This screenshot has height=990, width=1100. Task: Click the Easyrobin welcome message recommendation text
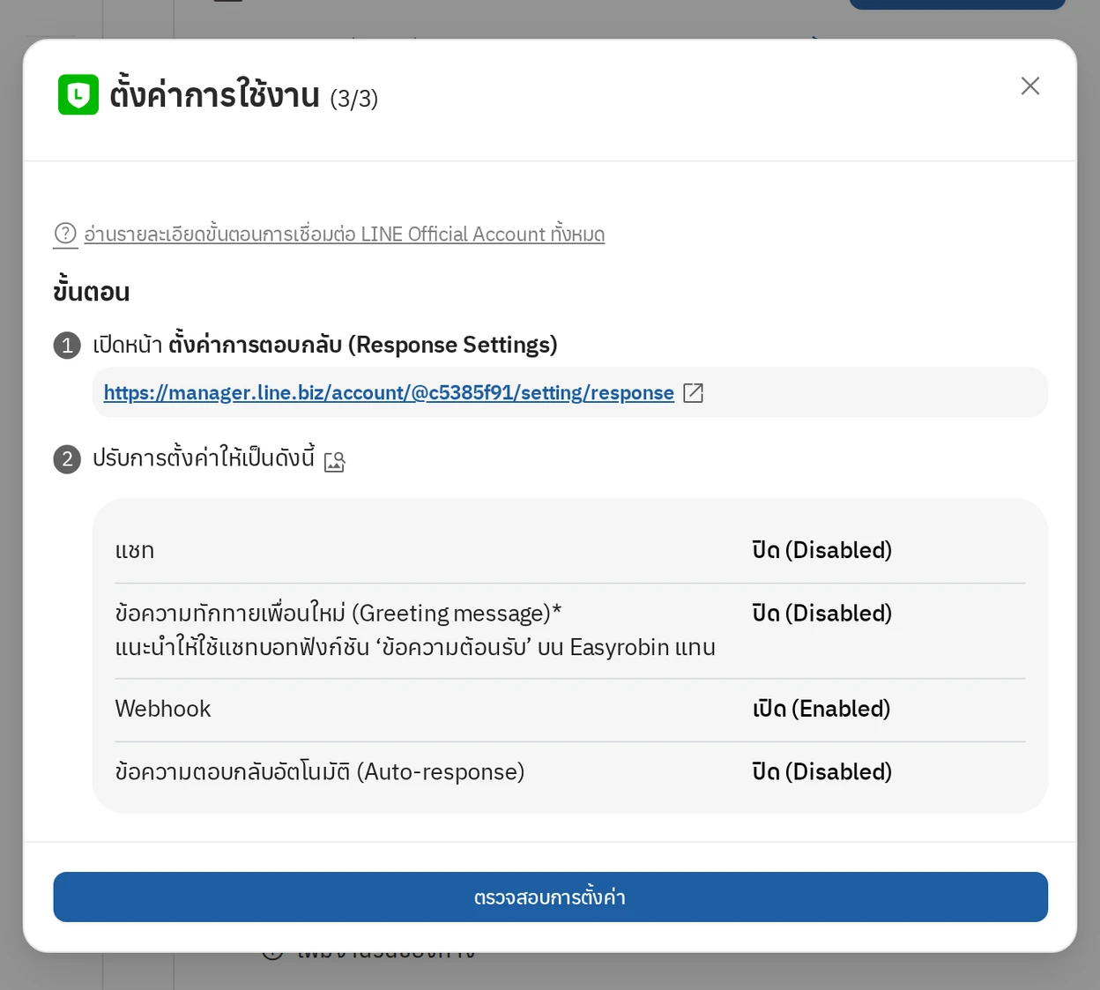coord(415,647)
